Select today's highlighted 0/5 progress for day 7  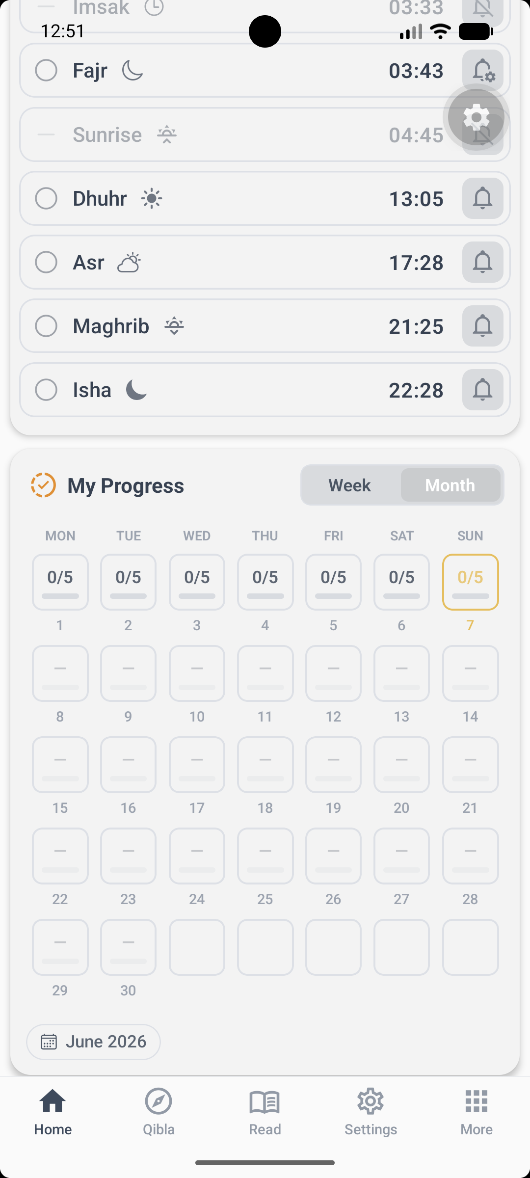[x=470, y=582]
